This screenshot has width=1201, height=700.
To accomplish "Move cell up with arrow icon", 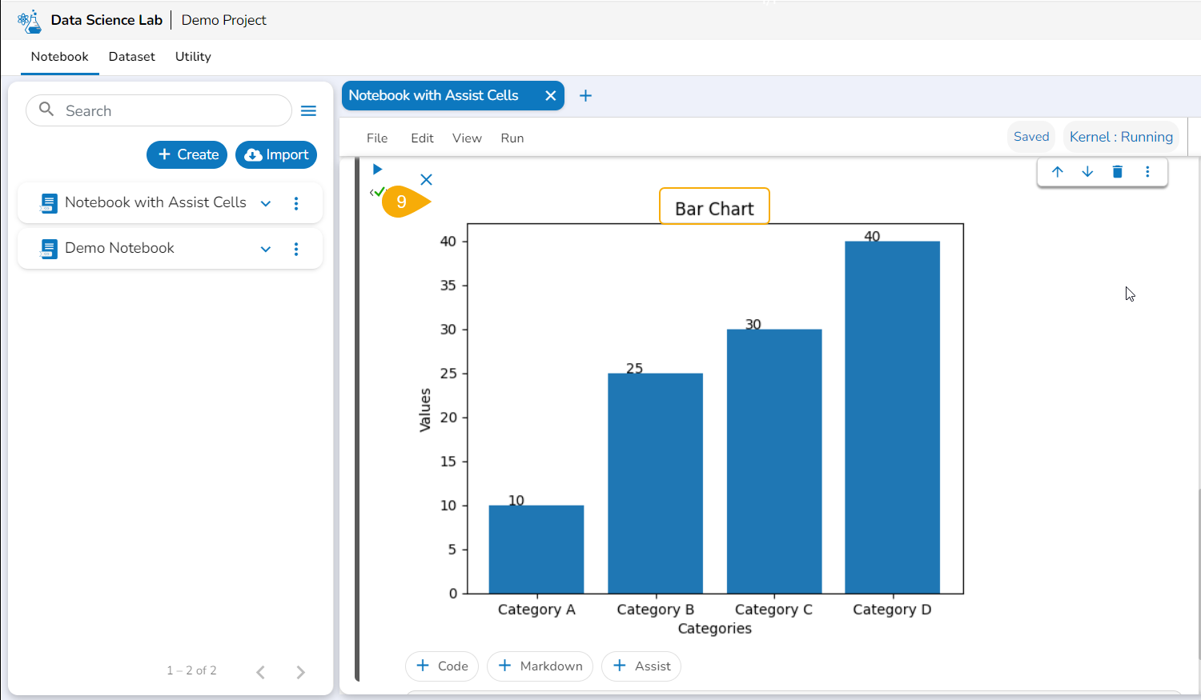I will (1057, 172).
